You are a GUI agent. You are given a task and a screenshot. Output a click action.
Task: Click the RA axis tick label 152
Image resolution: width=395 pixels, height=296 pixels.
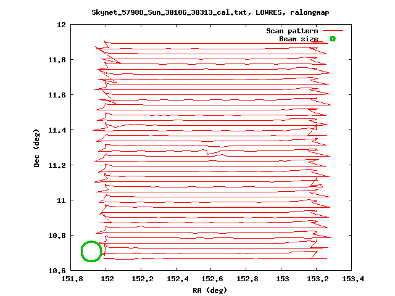(x=107, y=279)
